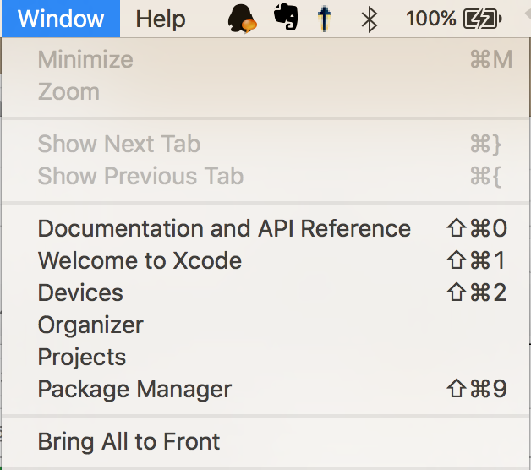Click the cross-shaped status icon in menu bar
Viewport: 531px width, 470px height.
(325, 19)
